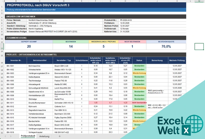
Task: Select Prüfintervall value '12 Monate'
Action: [152, 29]
